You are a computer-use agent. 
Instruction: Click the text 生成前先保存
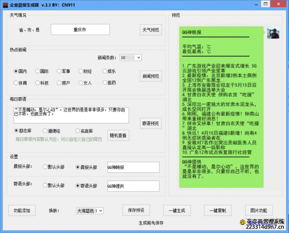click(x=151, y=223)
